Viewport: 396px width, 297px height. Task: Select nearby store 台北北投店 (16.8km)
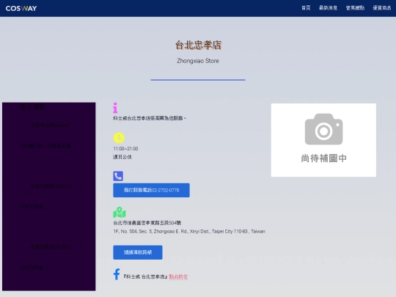pyautogui.click(x=51, y=246)
